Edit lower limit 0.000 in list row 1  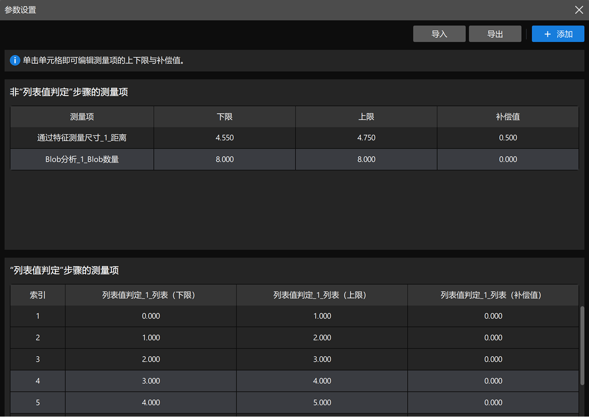tap(151, 316)
